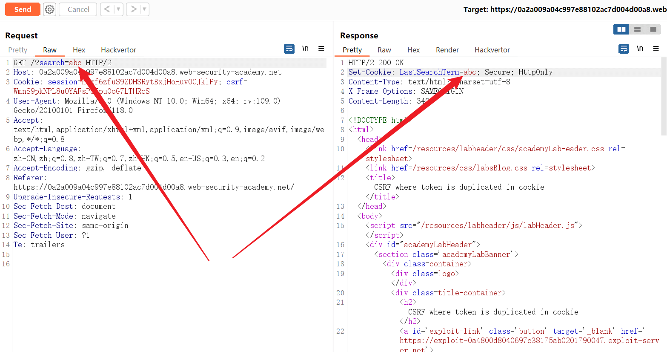667x352 pixels.
Task: Click the Cancel button
Action: tap(78, 9)
